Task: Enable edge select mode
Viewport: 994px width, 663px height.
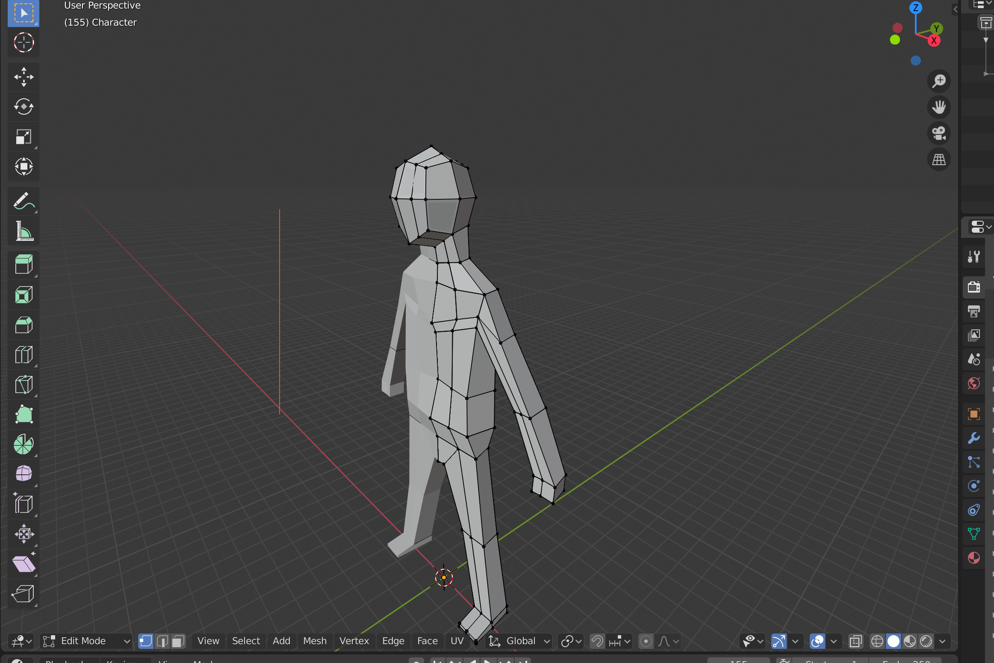Action: point(162,641)
